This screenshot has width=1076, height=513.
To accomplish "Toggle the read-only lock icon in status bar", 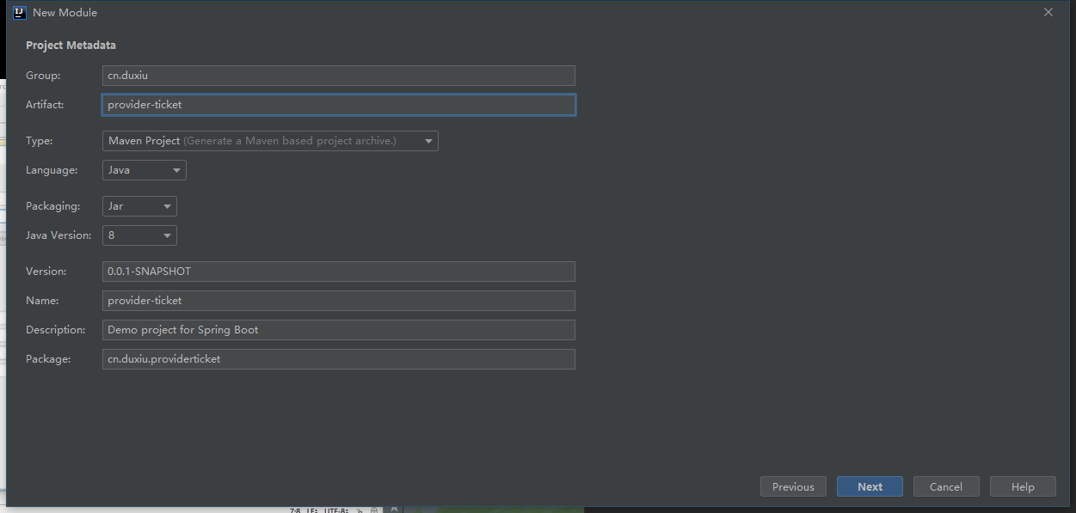I will (359, 510).
